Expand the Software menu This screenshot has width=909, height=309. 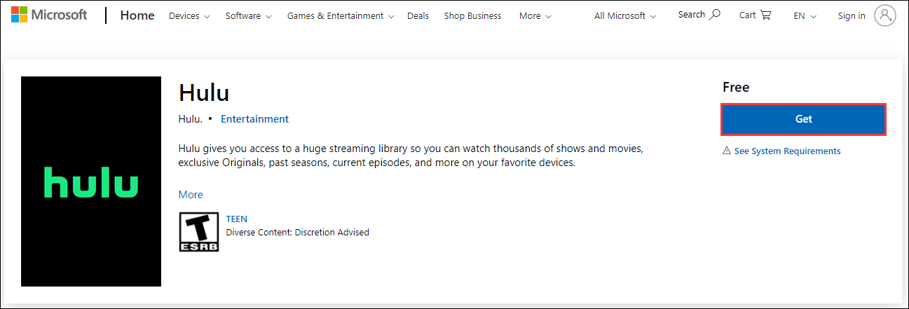pos(247,15)
